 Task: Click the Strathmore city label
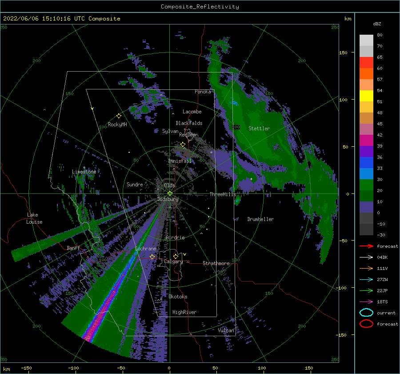click(x=216, y=263)
